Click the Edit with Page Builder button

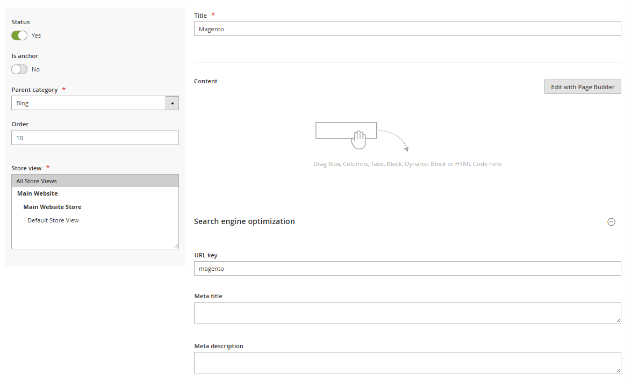(x=583, y=87)
